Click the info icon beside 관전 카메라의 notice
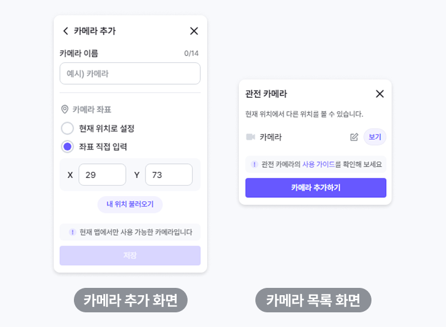This screenshot has height=327, width=446. [x=254, y=164]
